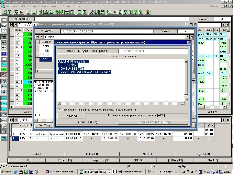Click the 'Ошибка' button in the dialog

71,116
